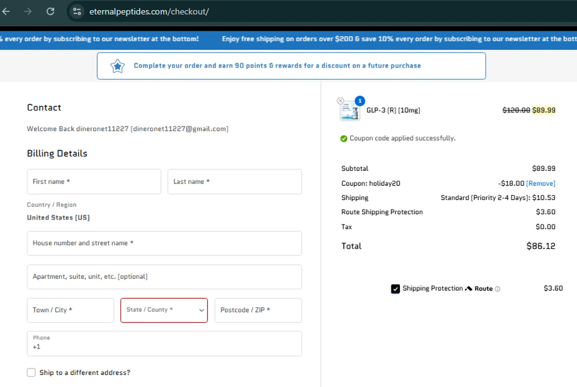Click the browser back arrow

coord(6,12)
